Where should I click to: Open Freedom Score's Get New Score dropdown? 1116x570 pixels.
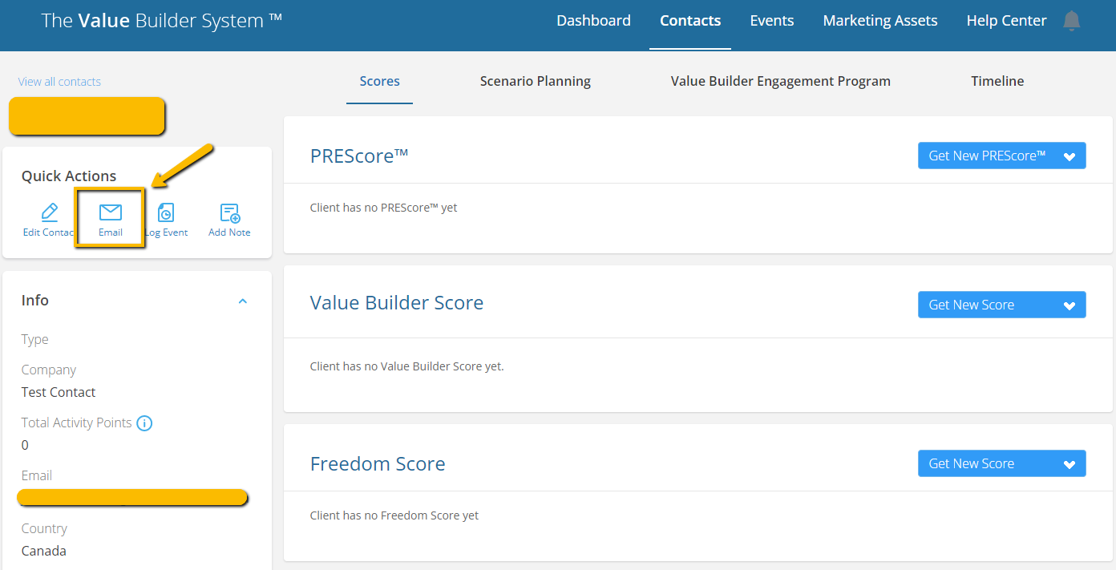pos(1001,463)
